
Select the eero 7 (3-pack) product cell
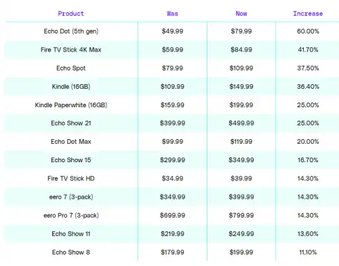click(x=71, y=197)
